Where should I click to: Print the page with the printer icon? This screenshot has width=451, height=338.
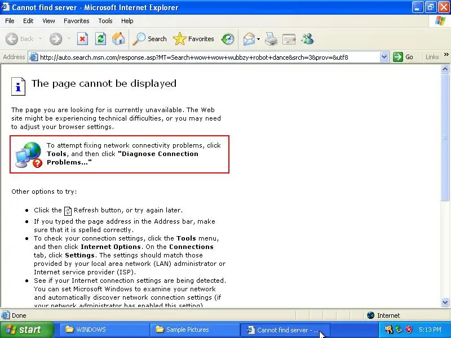pos(271,39)
